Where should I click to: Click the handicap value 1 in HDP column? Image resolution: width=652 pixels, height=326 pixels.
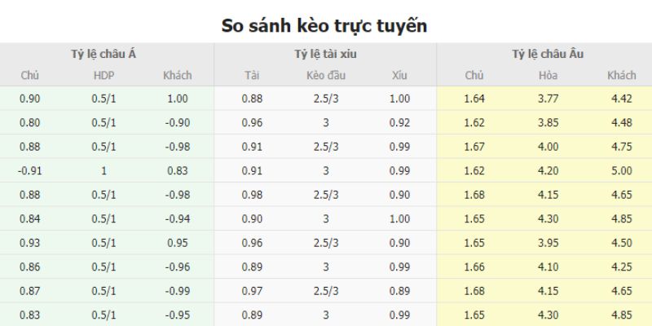(104, 171)
